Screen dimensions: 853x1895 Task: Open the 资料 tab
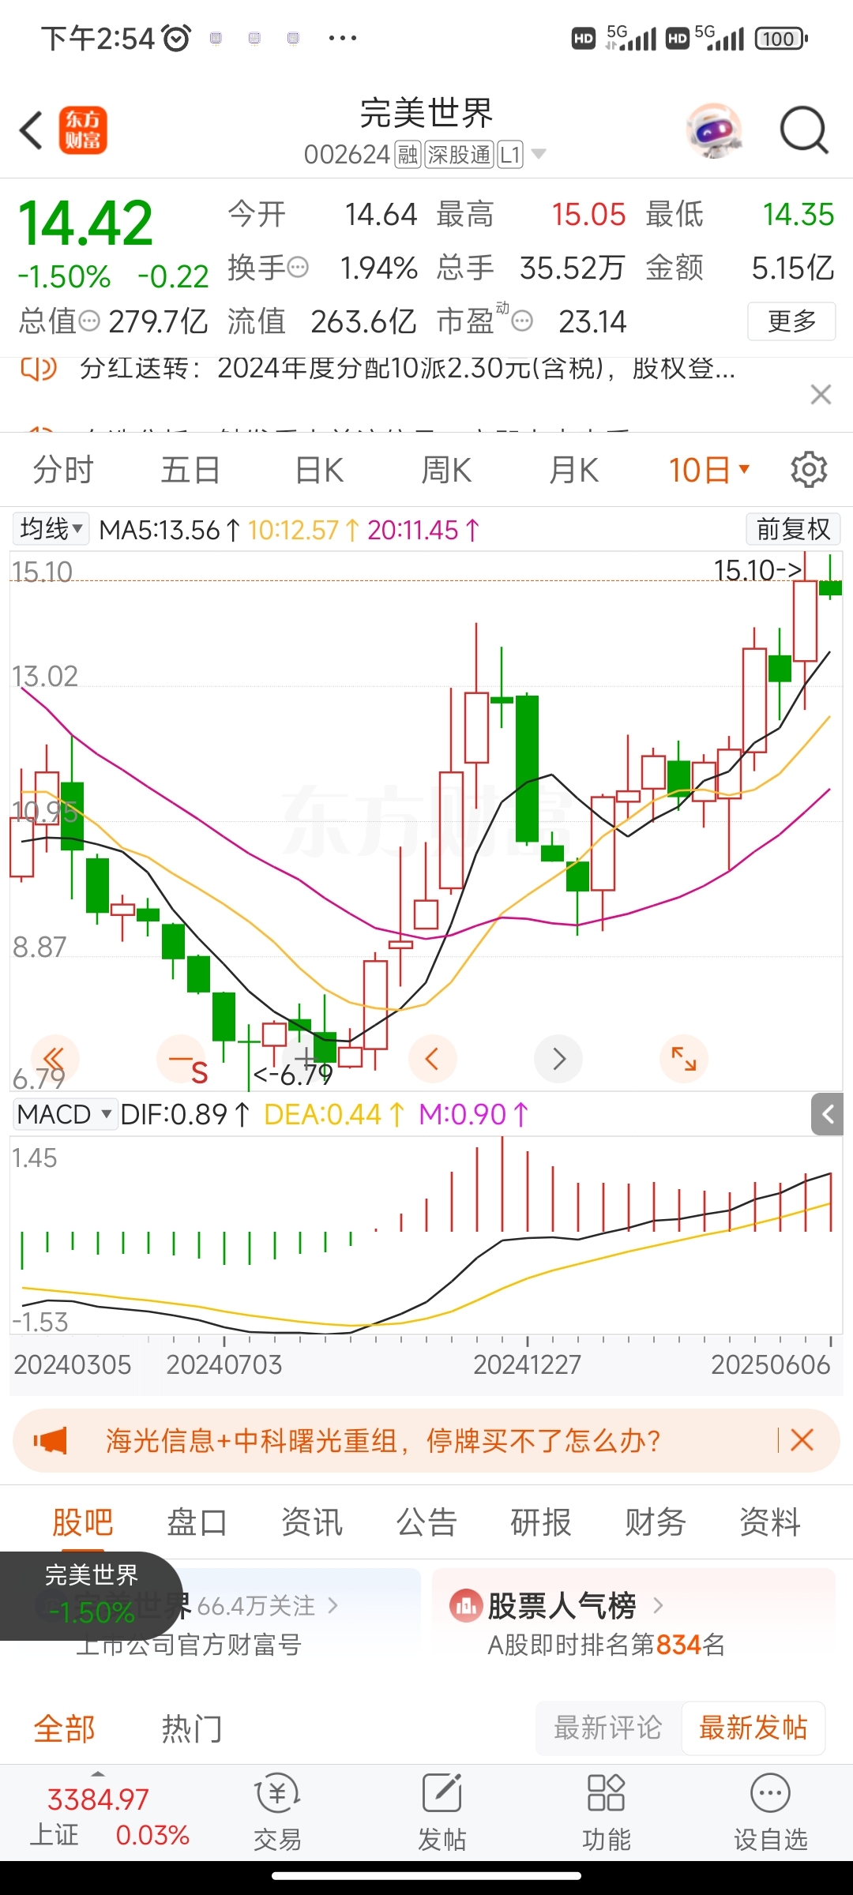(x=770, y=1522)
